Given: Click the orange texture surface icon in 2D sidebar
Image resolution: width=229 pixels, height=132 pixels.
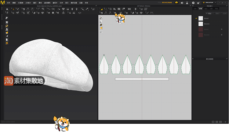Looking at the screenshot, I should coord(101,28).
